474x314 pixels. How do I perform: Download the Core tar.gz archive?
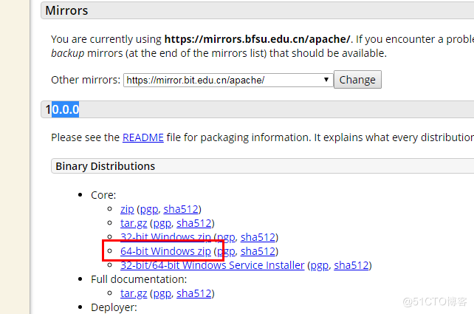[x=134, y=223]
